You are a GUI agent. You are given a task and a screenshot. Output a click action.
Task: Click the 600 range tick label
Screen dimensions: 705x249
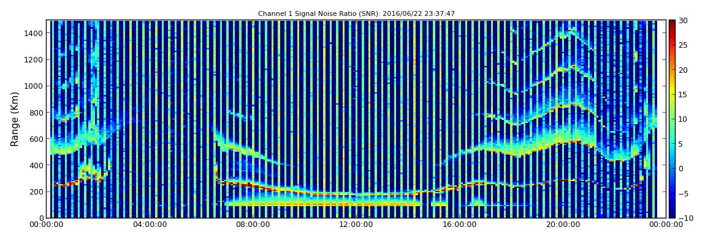point(37,139)
